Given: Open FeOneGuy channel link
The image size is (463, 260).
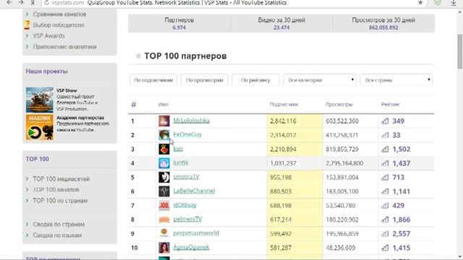Looking at the screenshot, I should click(187, 134).
